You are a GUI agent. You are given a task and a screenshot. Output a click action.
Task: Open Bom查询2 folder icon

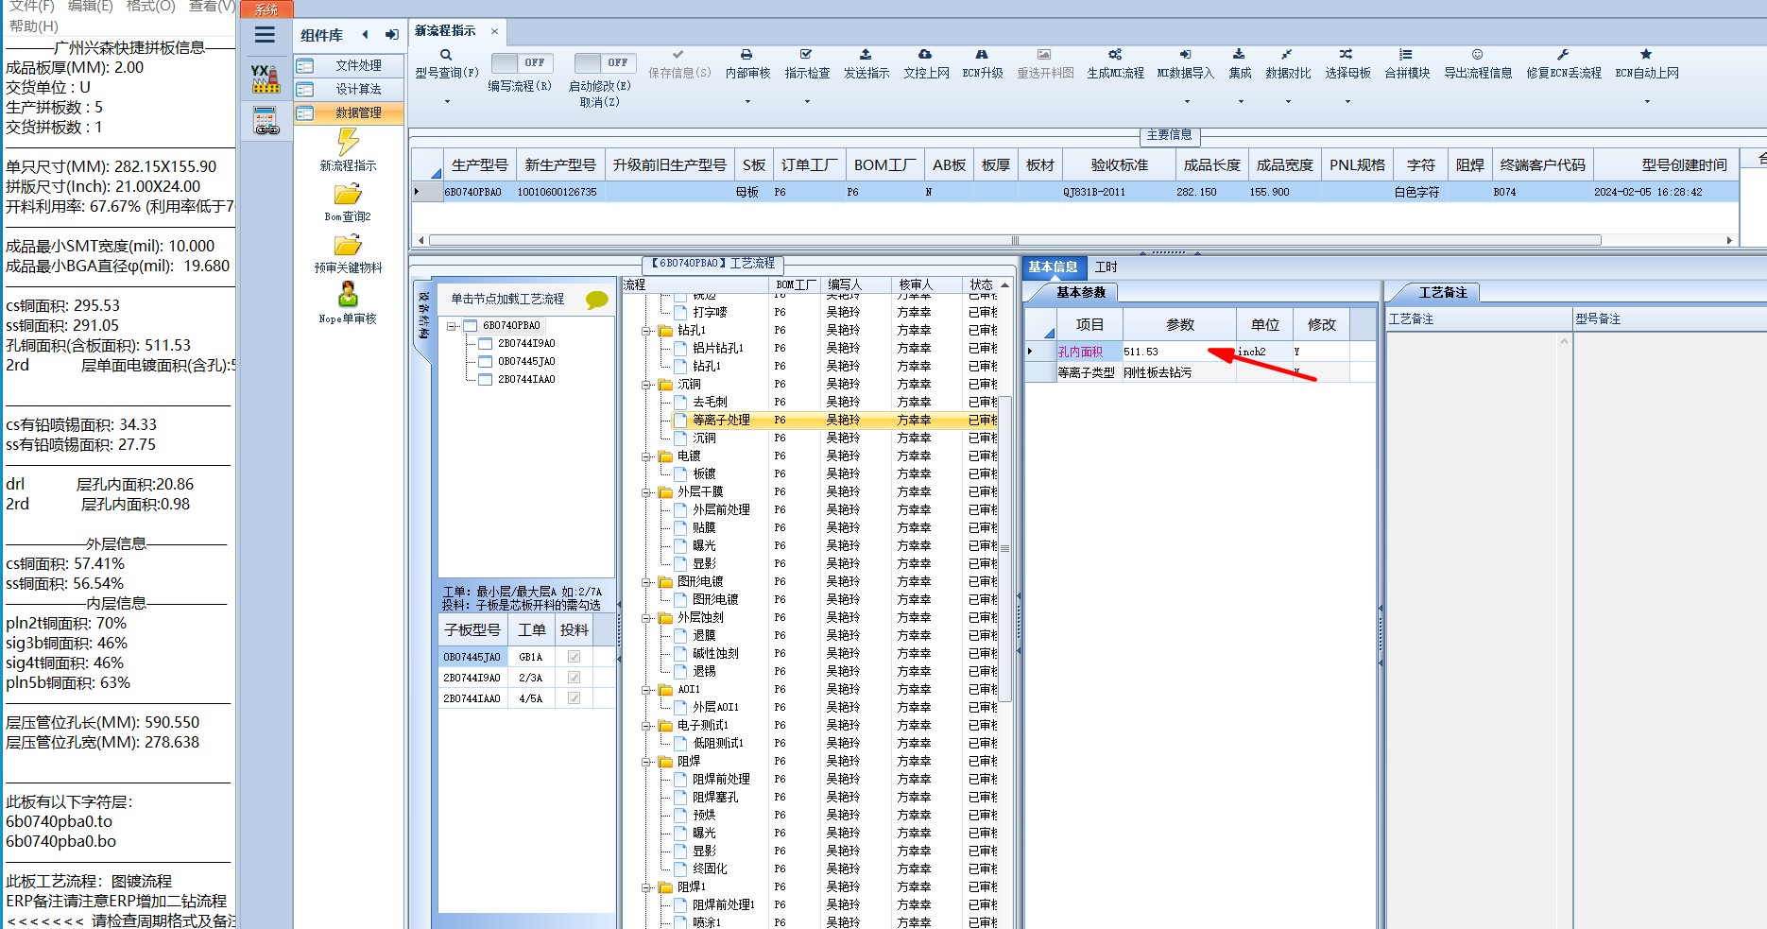click(x=348, y=195)
